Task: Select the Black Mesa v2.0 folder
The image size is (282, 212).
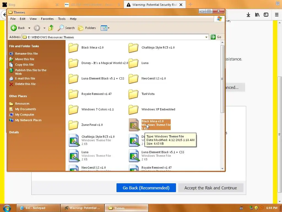Action: 86,47
